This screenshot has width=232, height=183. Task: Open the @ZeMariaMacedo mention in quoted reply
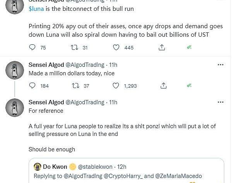point(180,176)
